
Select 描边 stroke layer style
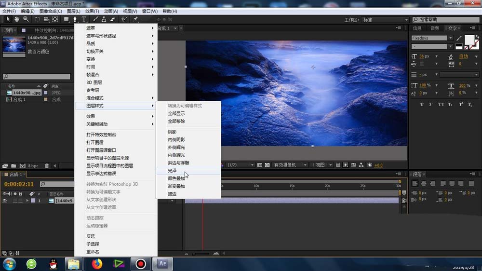click(x=172, y=194)
